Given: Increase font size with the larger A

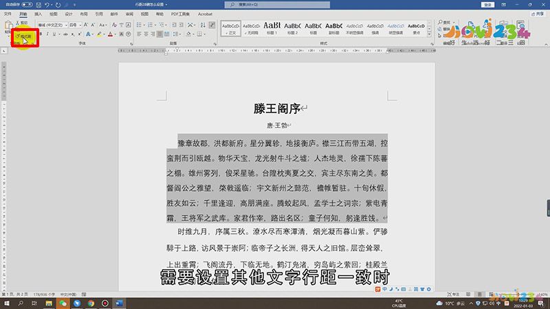Looking at the screenshot, I should point(85,25).
